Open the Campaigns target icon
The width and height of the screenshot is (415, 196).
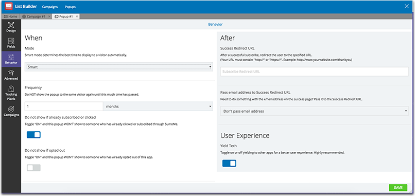[x=11, y=109]
